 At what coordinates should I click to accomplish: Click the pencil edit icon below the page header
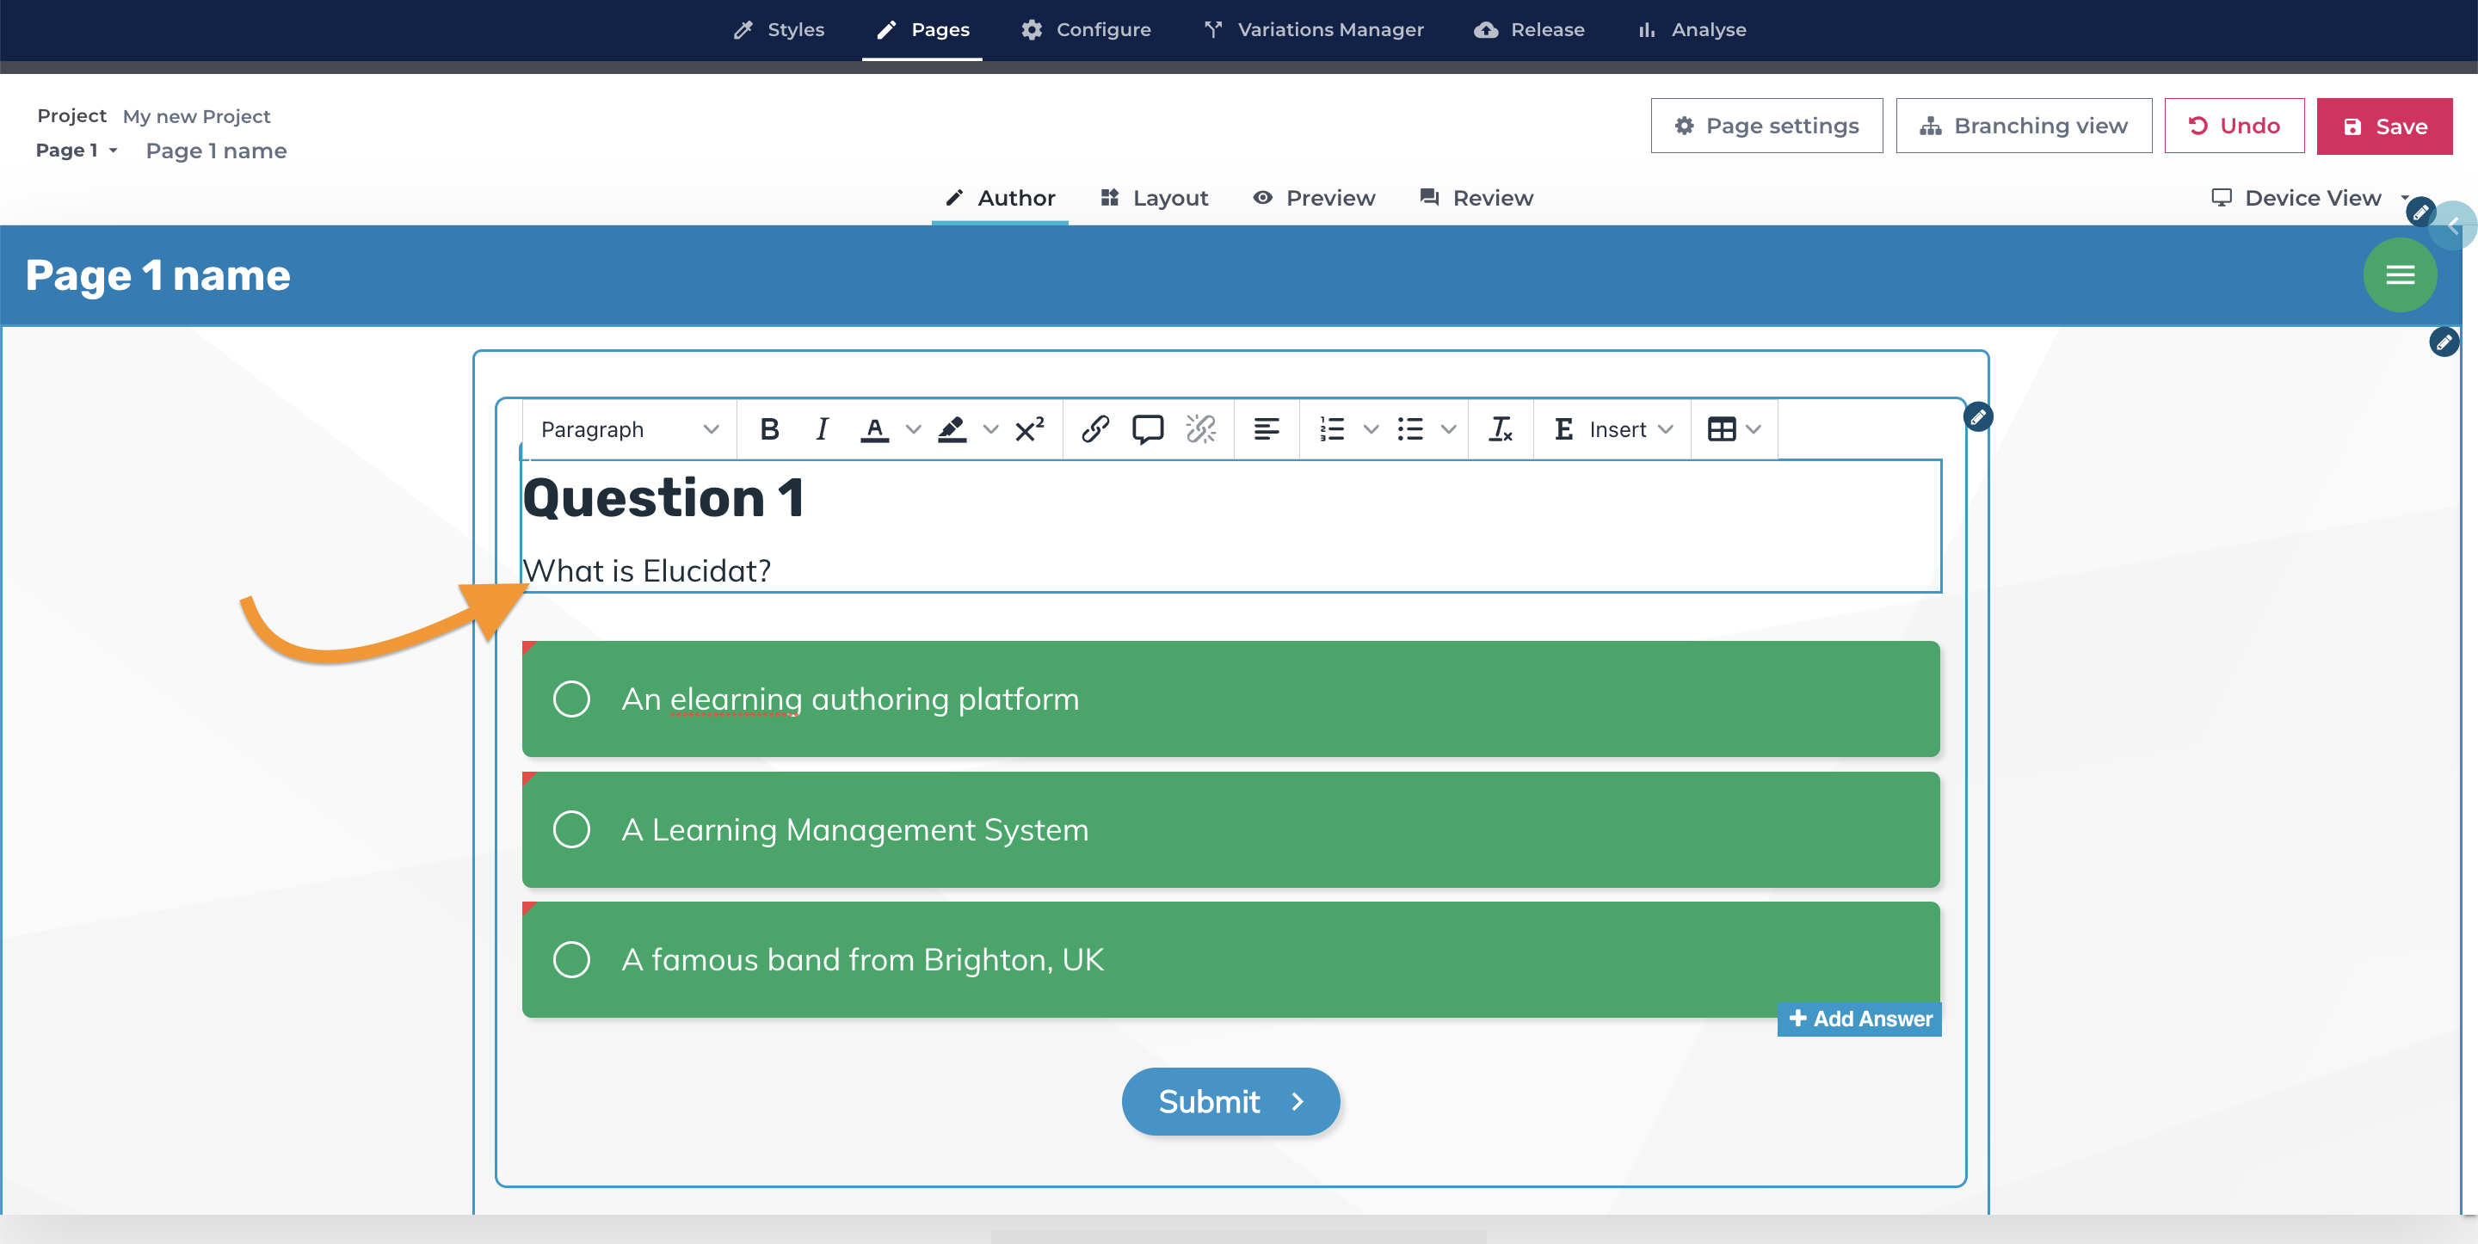(2444, 342)
